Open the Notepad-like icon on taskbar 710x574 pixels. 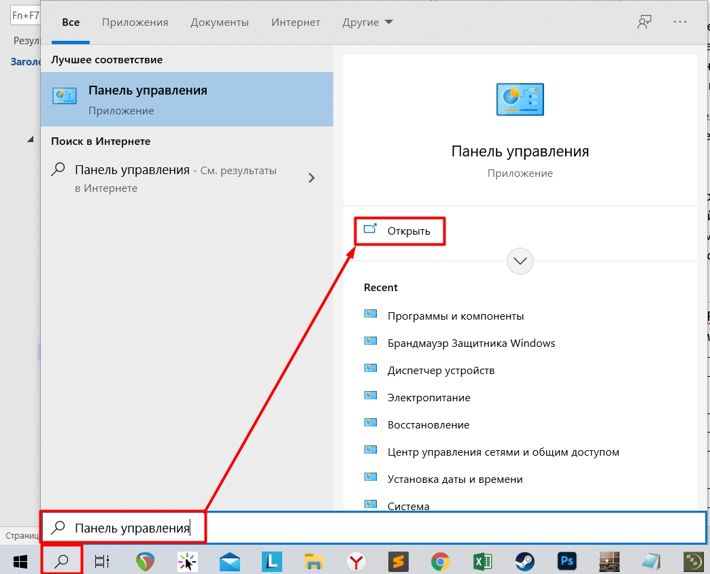pyautogui.click(x=651, y=562)
